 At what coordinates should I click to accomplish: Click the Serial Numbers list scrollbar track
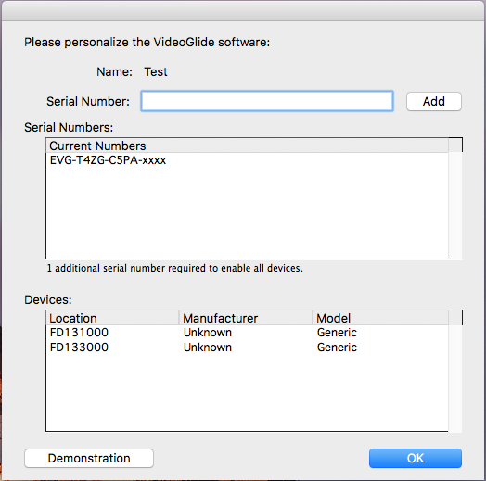coord(455,206)
